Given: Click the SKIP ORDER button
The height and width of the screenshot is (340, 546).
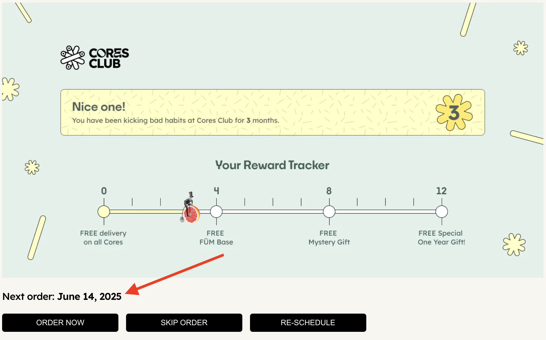Looking at the screenshot, I should [x=184, y=323].
